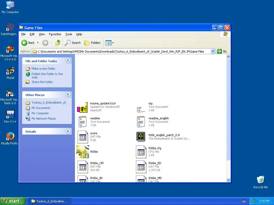Select the readme_english document icon
The width and height of the screenshot is (274, 205).
141,122
